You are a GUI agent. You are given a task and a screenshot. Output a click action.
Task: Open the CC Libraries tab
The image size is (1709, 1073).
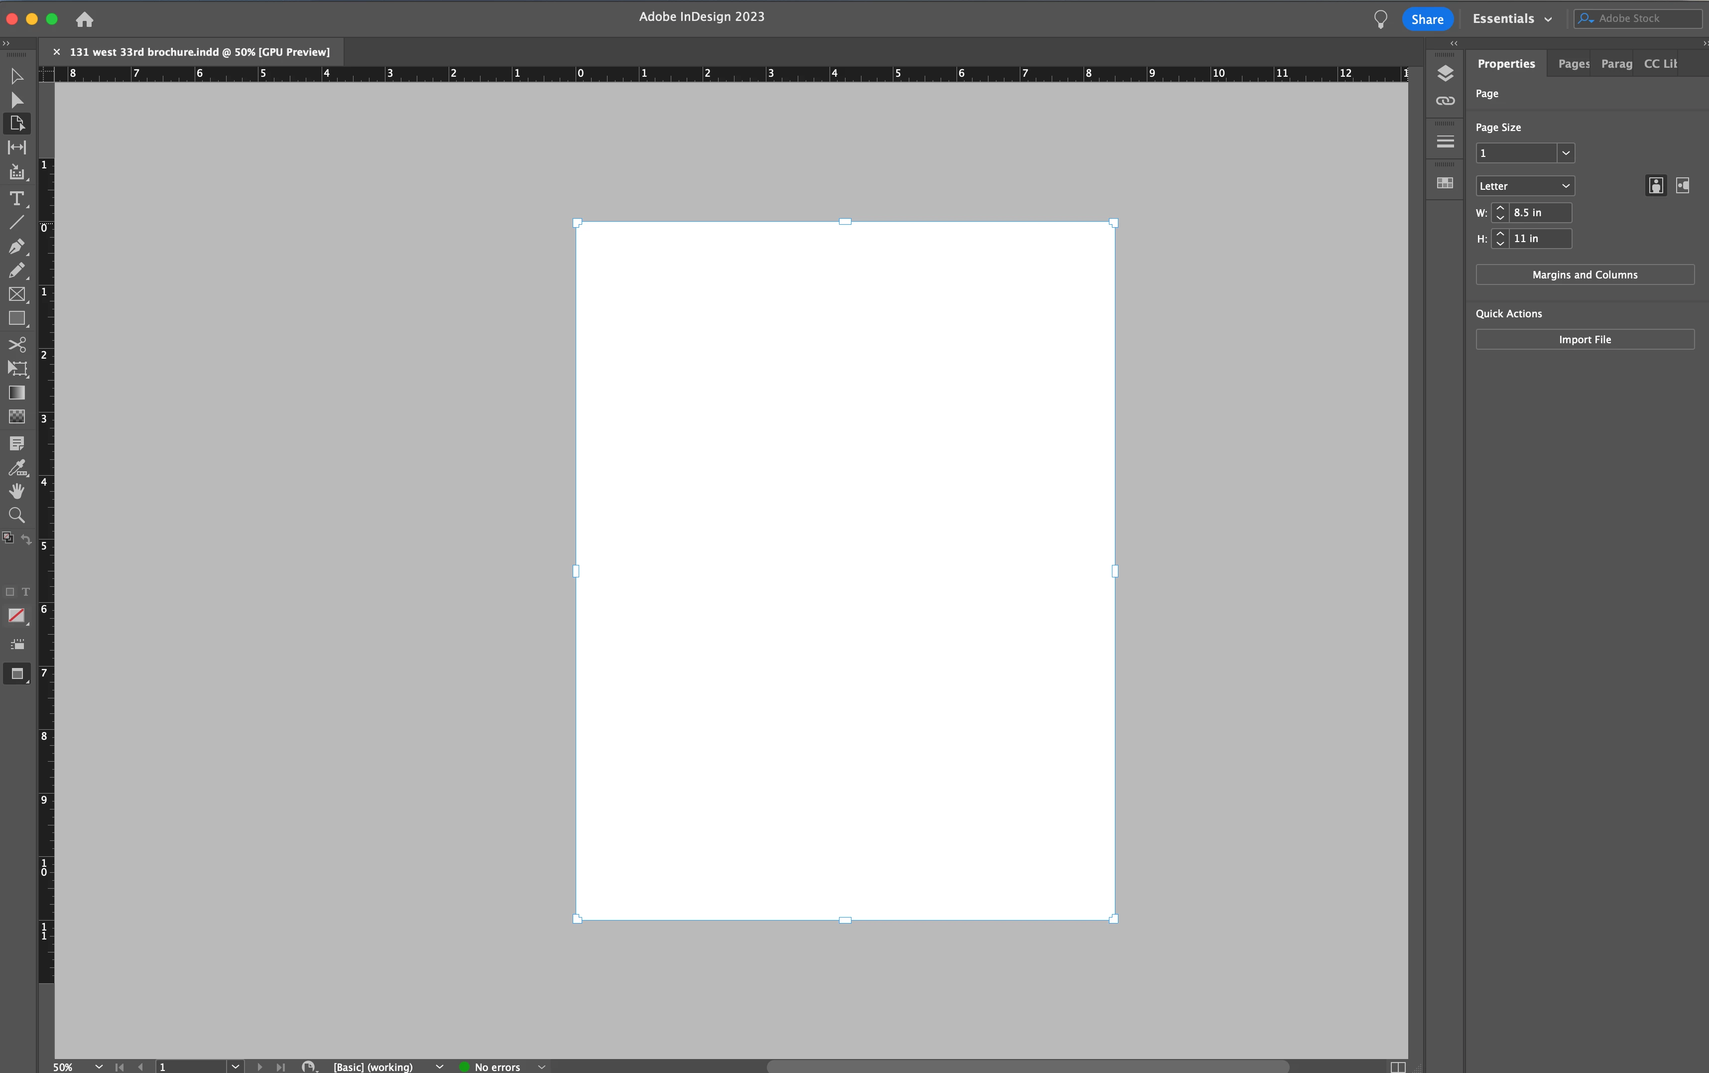1660,64
